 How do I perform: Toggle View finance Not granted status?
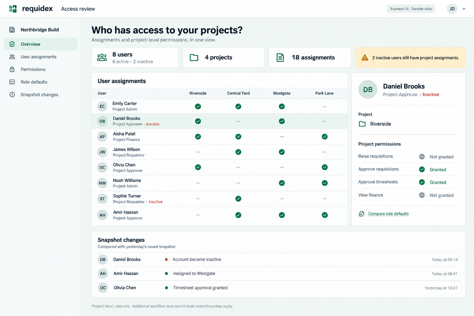point(436,195)
